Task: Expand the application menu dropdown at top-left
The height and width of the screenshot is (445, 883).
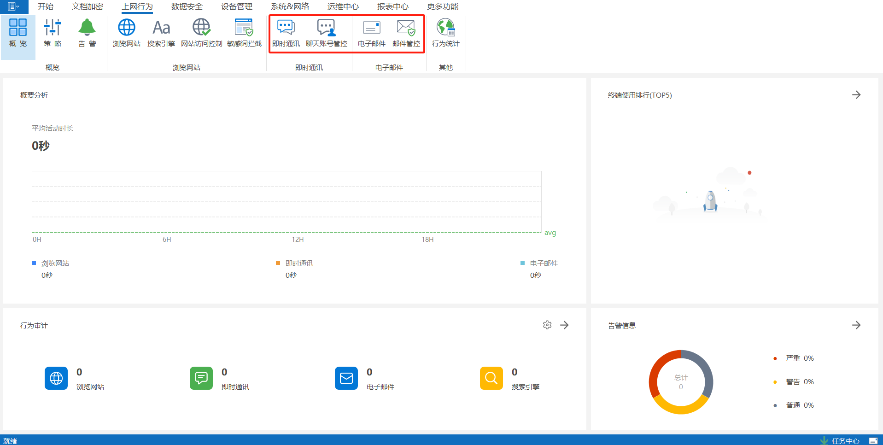Action: coord(13,6)
